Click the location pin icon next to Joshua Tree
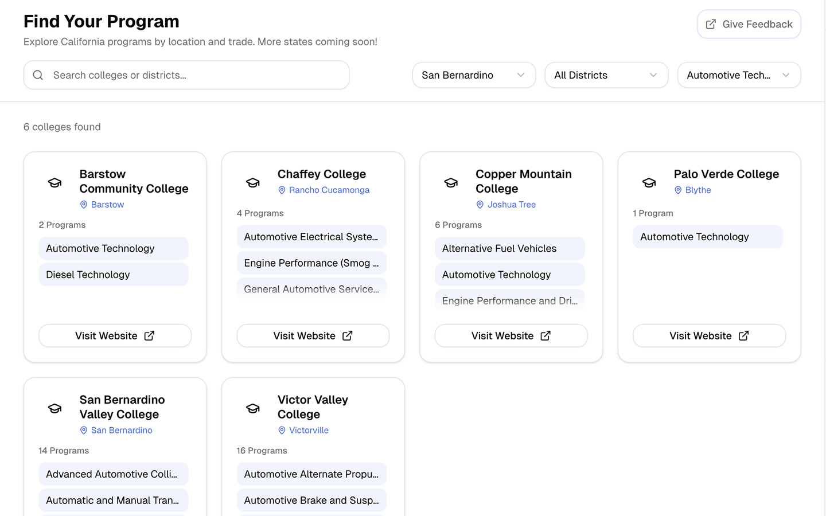Viewport: 826px width, 516px height. pos(480,205)
